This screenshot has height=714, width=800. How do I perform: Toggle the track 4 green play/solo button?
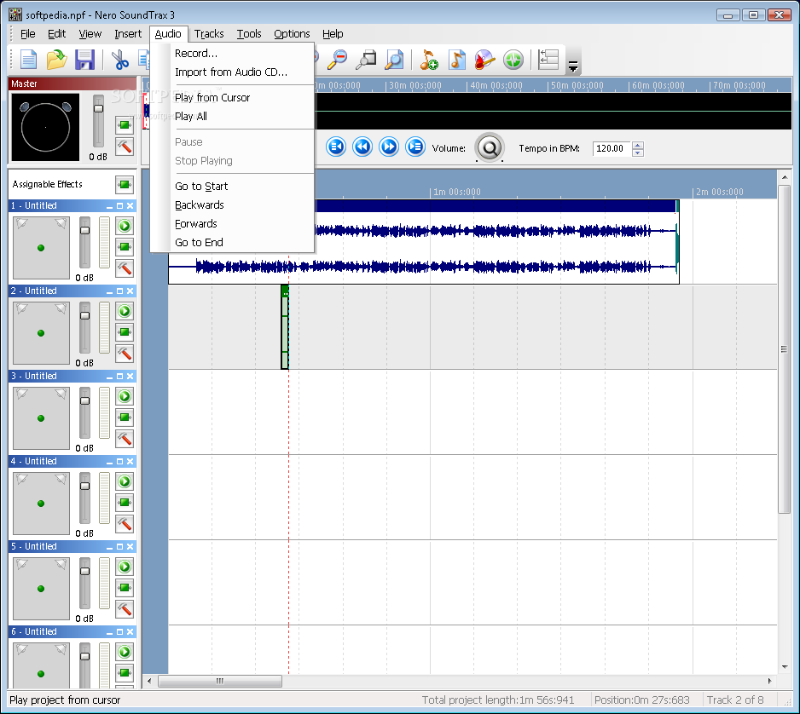coord(125,481)
